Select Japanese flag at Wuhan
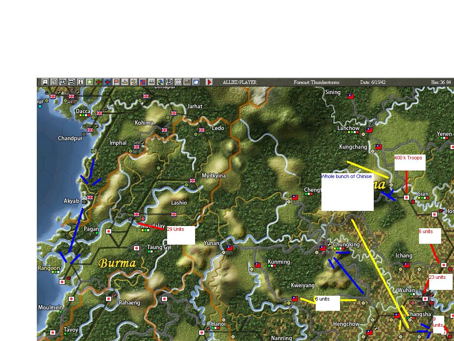The image size is (454, 341). pos(425,299)
